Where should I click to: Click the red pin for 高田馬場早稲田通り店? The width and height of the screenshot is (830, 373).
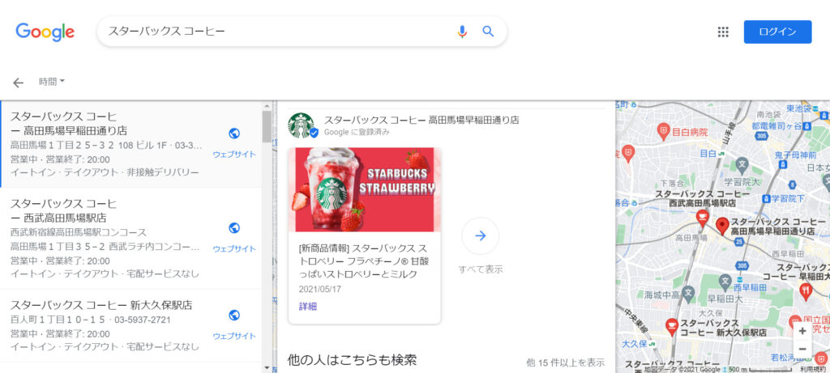point(722,226)
